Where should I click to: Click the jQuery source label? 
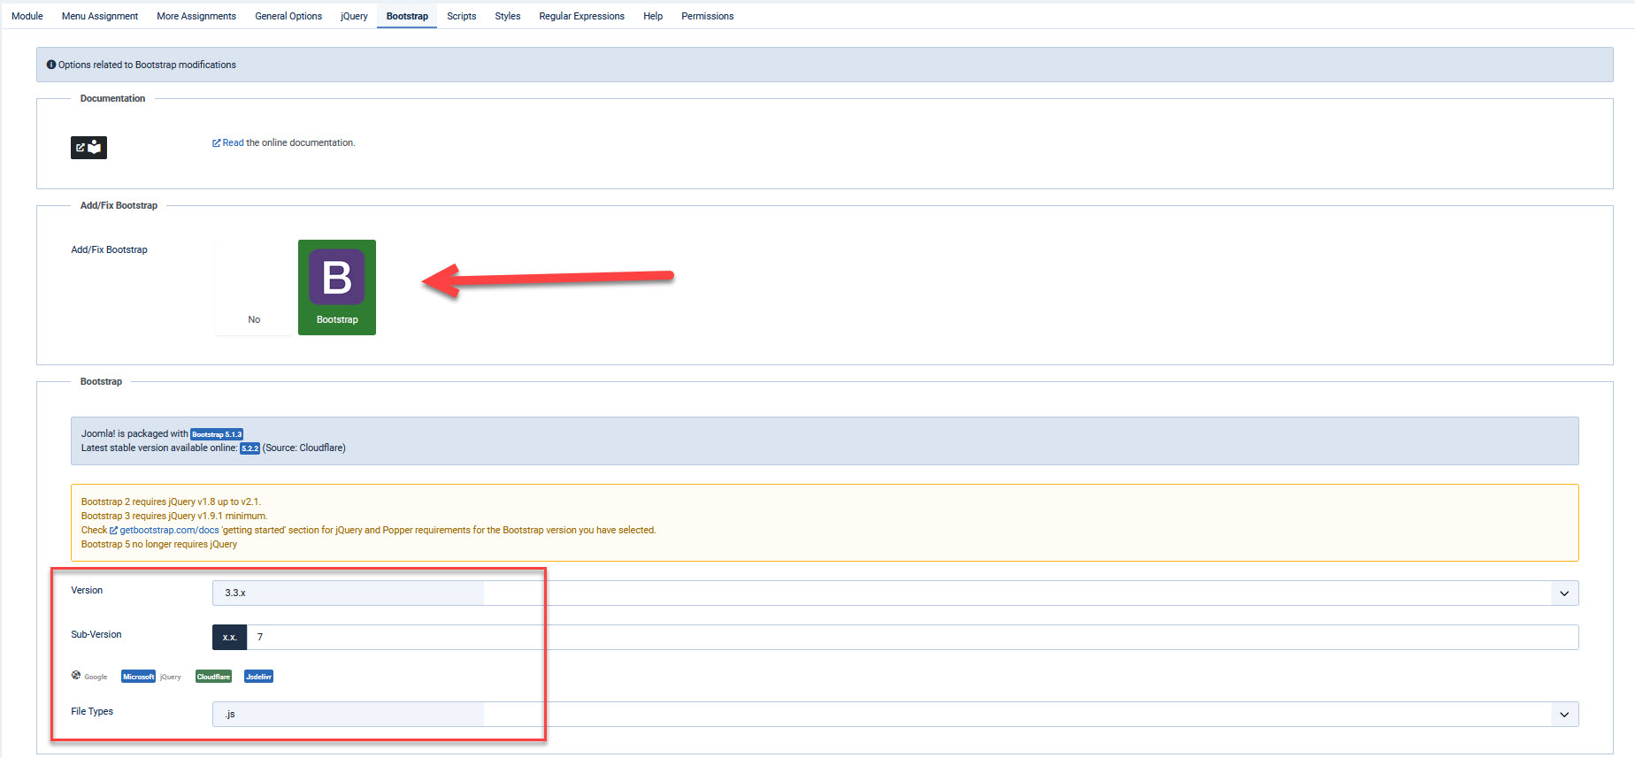tap(171, 678)
